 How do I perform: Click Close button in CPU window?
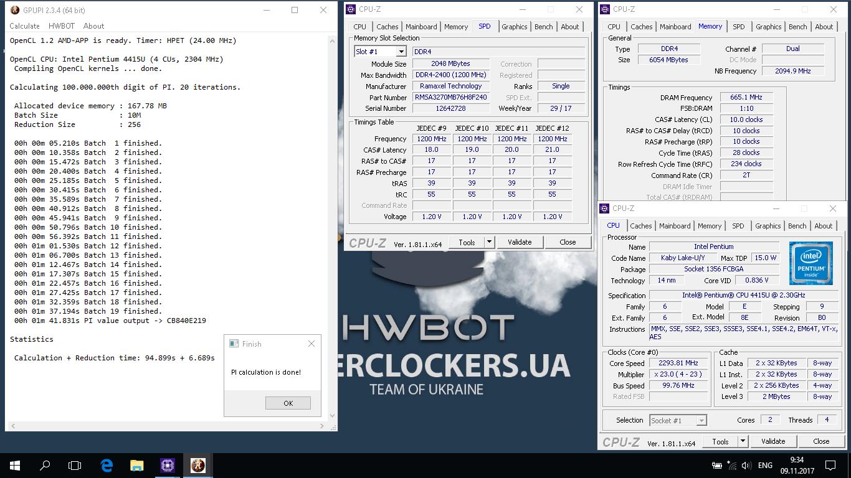click(821, 441)
